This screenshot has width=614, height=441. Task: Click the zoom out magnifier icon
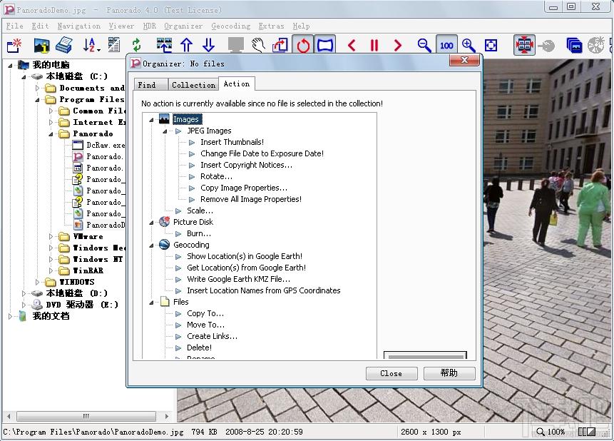coord(424,46)
